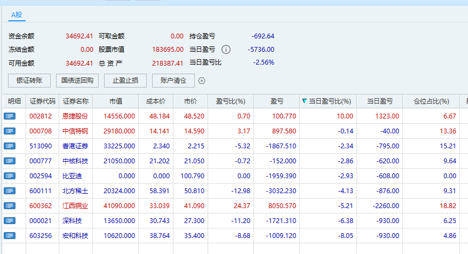
Task: Click 比亚迪 market price 100.790
Action: click(x=193, y=176)
